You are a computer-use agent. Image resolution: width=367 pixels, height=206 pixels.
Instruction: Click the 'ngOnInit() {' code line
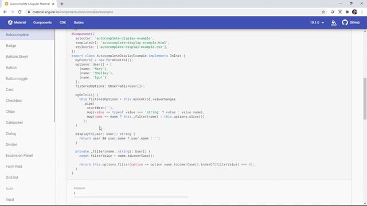87,95
